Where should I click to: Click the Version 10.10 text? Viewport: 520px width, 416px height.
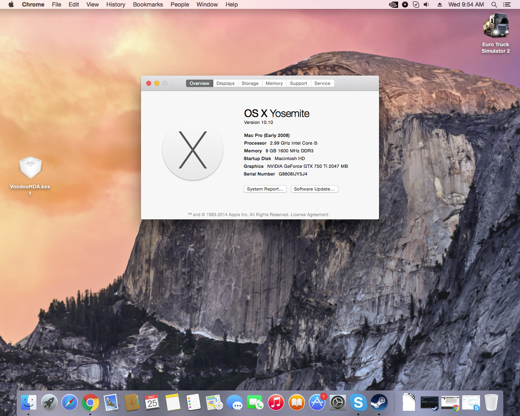pyautogui.click(x=258, y=122)
